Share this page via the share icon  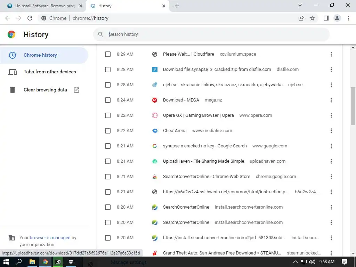point(301,18)
